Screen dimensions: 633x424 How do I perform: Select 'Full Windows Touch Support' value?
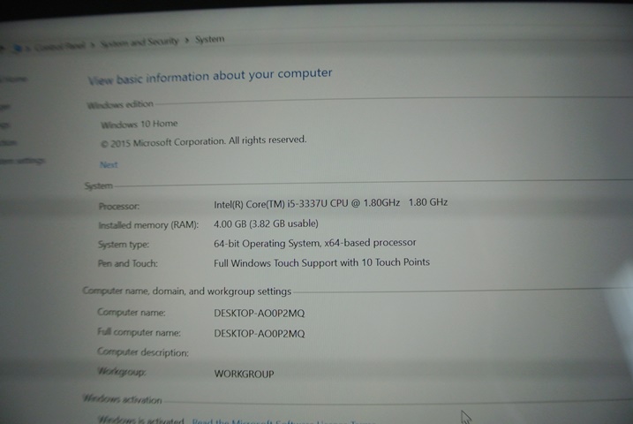(x=321, y=263)
